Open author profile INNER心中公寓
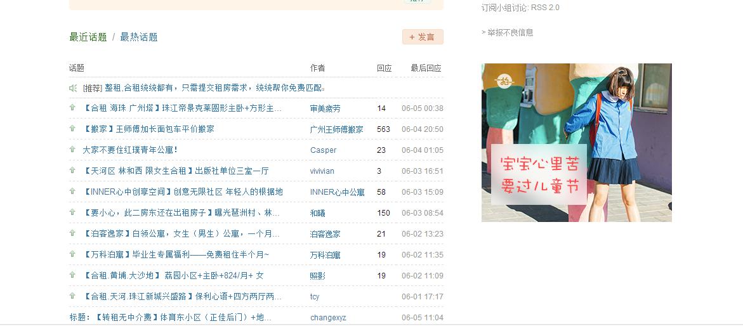The height and width of the screenshot is (326, 743). [338, 192]
